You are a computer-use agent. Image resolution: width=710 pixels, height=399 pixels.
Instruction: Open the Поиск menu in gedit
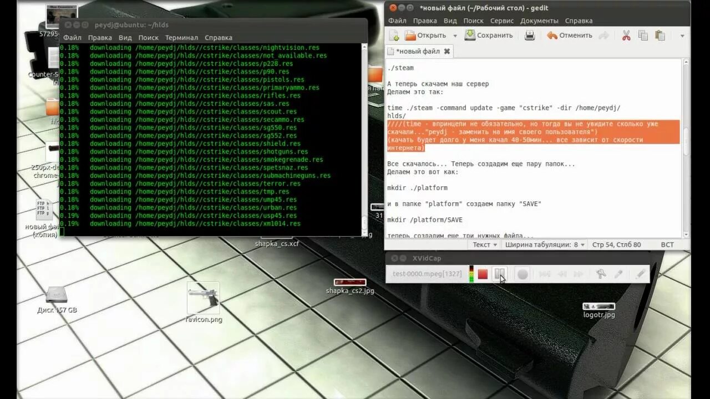(x=474, y=21)
